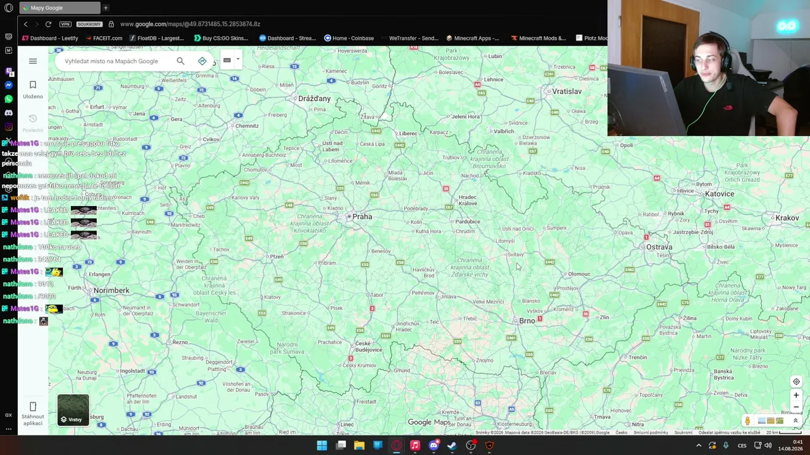
Task: Open the imagery thumbnails beside pegman
Action: 770,421
